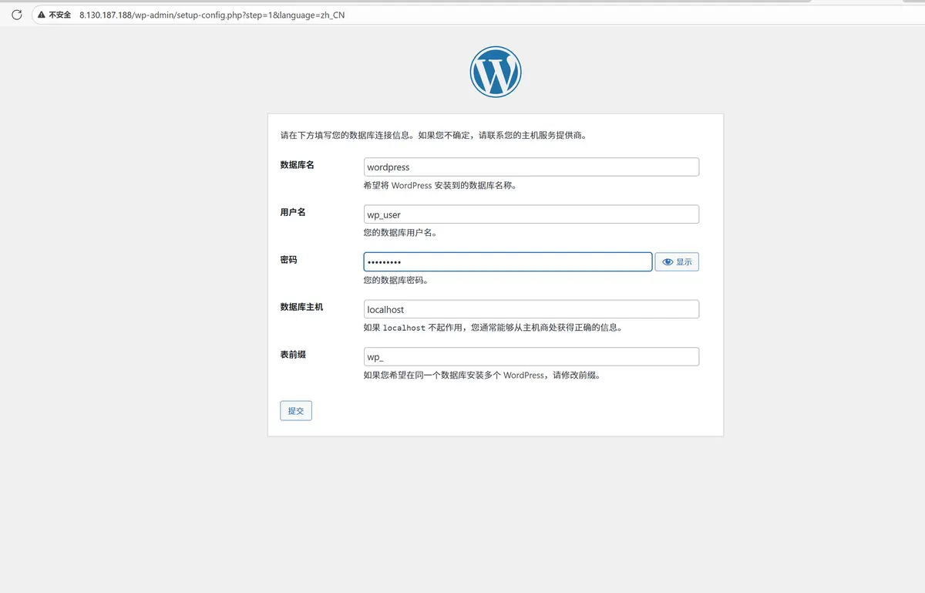Click the 用户名 label
Image resolution: width=925 pixels, height=593 pixels.
pos(293,212)
